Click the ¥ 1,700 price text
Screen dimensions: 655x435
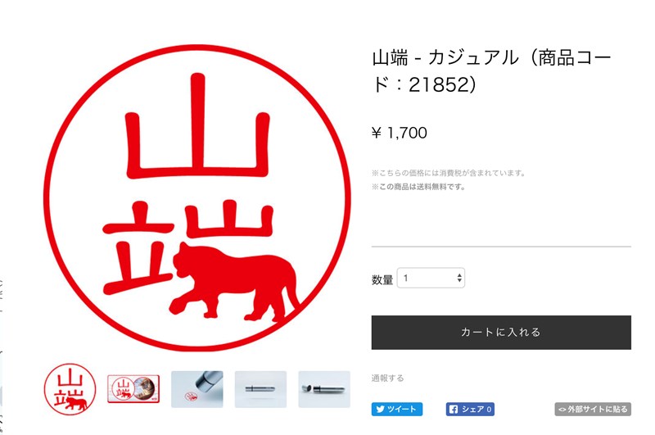coord(400,133)
